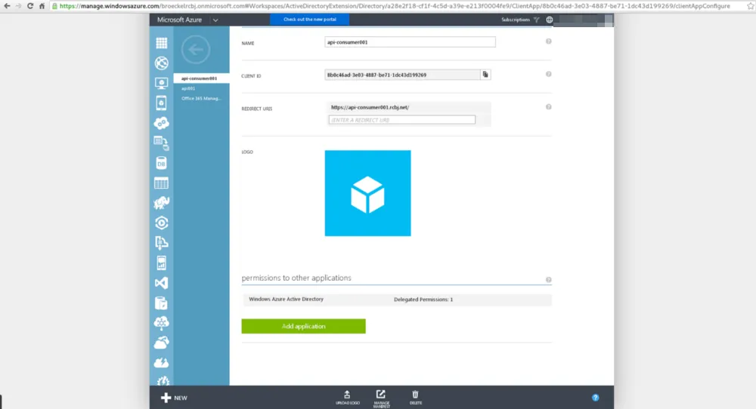Click the Microsoft Azure logo text
The height and width of the screenshot is (409, 756).
pyautogui.click(x=179, y=20)
